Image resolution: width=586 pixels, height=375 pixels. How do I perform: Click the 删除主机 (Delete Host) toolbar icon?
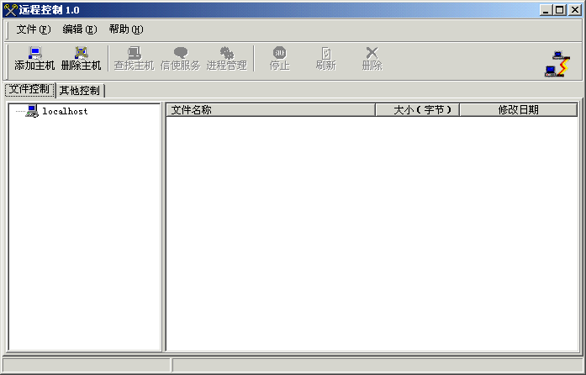pos(81,53)
